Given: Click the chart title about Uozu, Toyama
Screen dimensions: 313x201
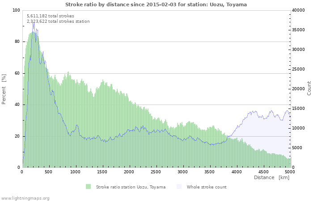Looking at the screenshot, I should click(x=156, y=4).
